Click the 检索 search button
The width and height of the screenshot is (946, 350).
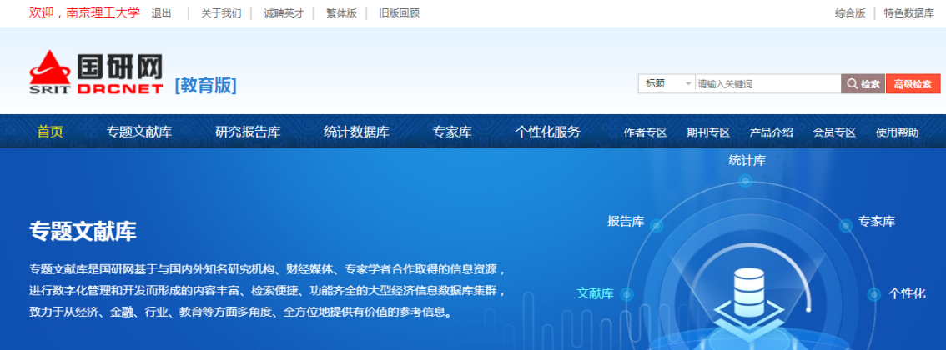click(863, 83)
